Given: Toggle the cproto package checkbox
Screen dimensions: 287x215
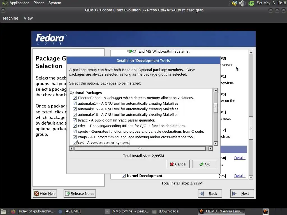Looking at the screenshot, I should click(75, 132).
